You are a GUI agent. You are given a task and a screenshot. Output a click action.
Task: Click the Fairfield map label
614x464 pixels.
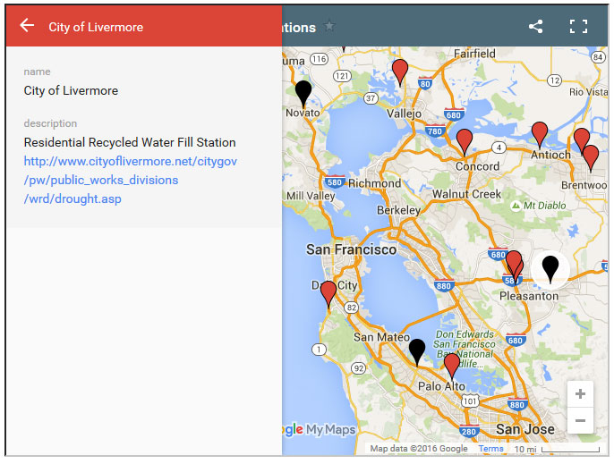point(474,54)
